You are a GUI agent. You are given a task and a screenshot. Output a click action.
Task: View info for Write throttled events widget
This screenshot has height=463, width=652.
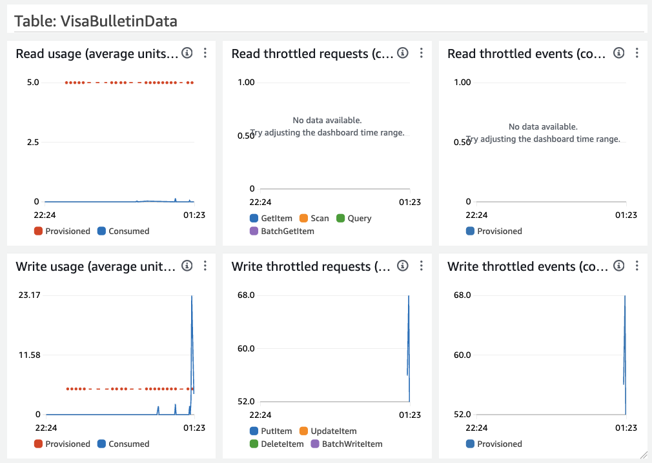tap(619, 266)
